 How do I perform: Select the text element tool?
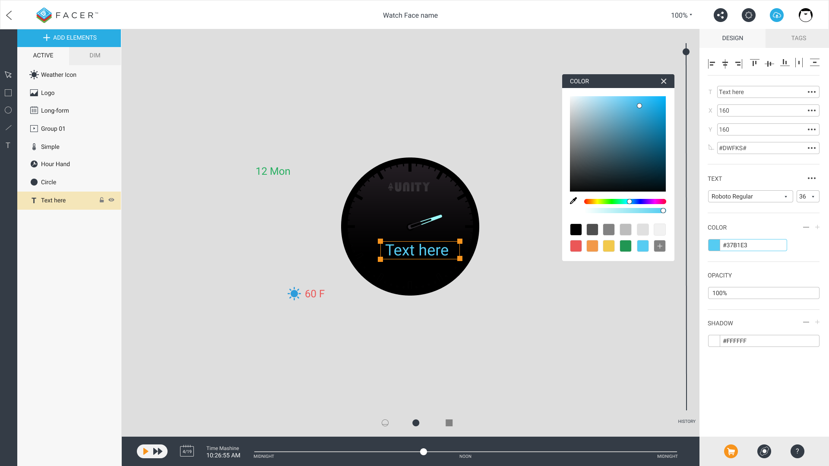click(x=9, y=145)
